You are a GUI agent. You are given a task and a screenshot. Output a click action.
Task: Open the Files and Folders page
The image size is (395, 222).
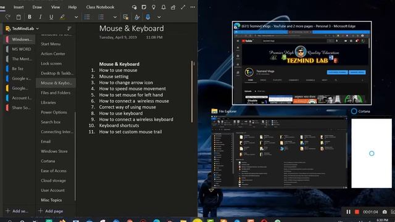pos(56,92)
